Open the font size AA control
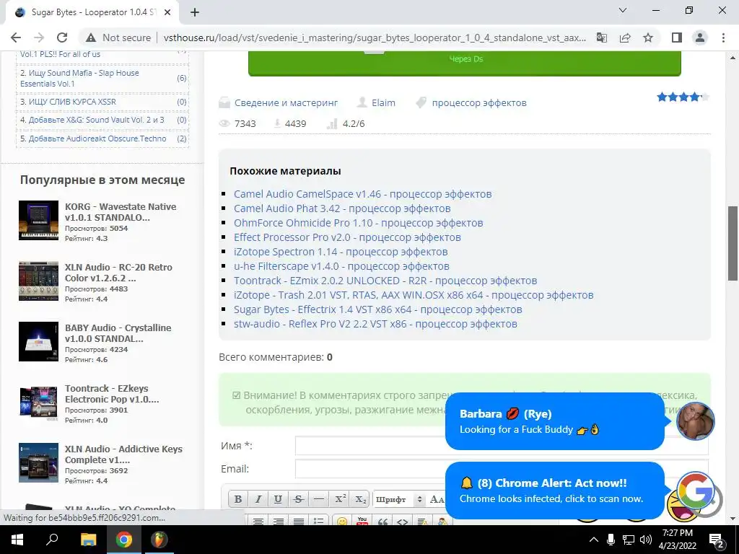739x554 pixels. click(x=437, y=499)
